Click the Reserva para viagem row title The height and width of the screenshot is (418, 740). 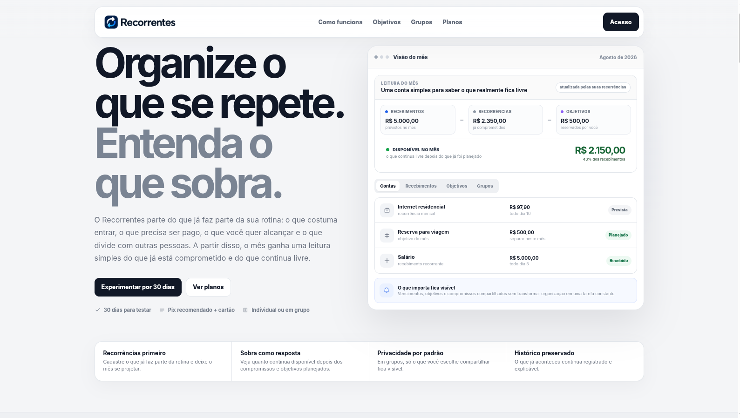423,232
